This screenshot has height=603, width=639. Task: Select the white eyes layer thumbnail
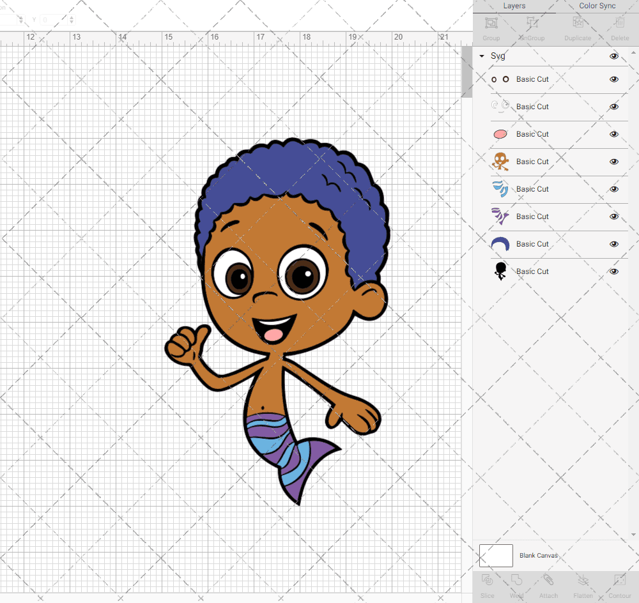tap(500, 106)
